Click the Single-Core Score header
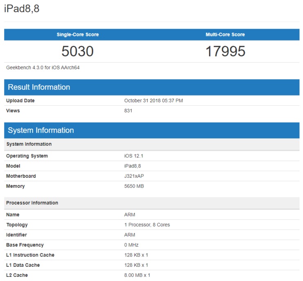 [77, 35]
